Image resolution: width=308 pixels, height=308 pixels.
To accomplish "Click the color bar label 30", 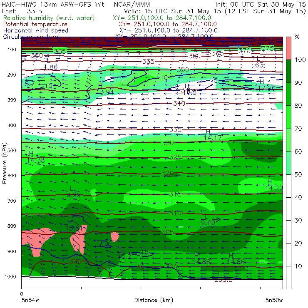I will tap(298, 221).
